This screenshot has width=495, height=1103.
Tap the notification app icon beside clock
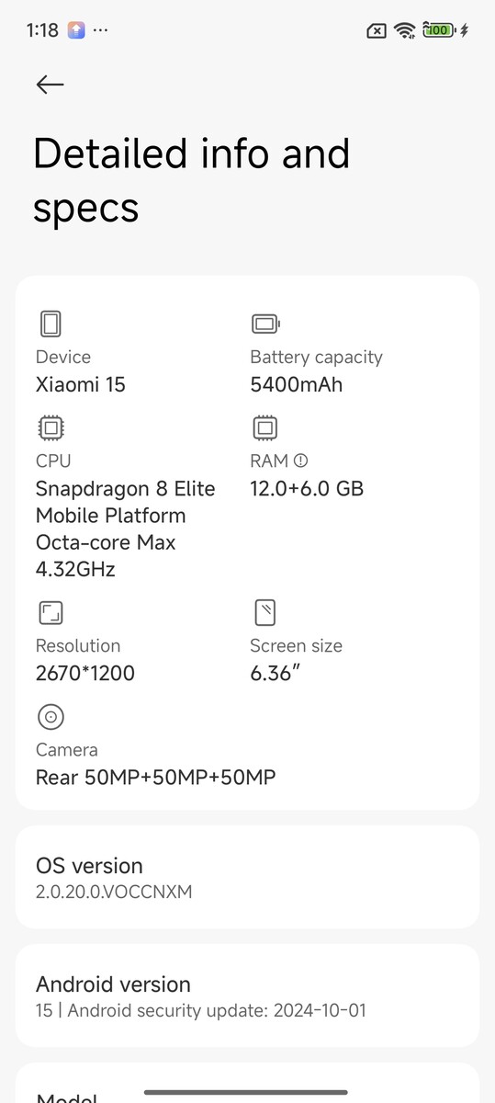pyautogui.click(x=76, y=30)
